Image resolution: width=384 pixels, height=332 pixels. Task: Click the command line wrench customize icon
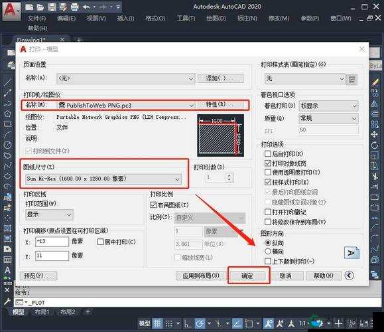point(7,301)
